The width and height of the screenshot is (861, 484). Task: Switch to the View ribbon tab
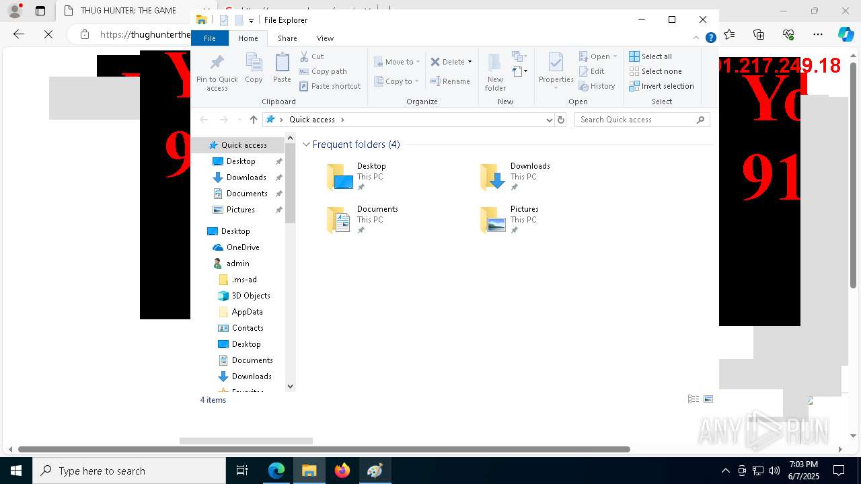point(325,38)
